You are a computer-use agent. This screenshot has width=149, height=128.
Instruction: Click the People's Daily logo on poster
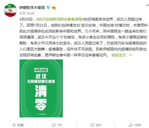pos(41,114)
